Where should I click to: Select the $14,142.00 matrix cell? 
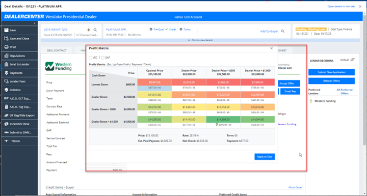[x=189, y=120]
